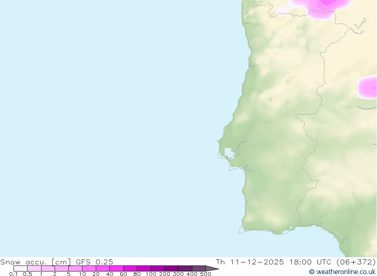
Task: Click the pink snow patch at the map's right edge
Action: (x=367, y=87)
